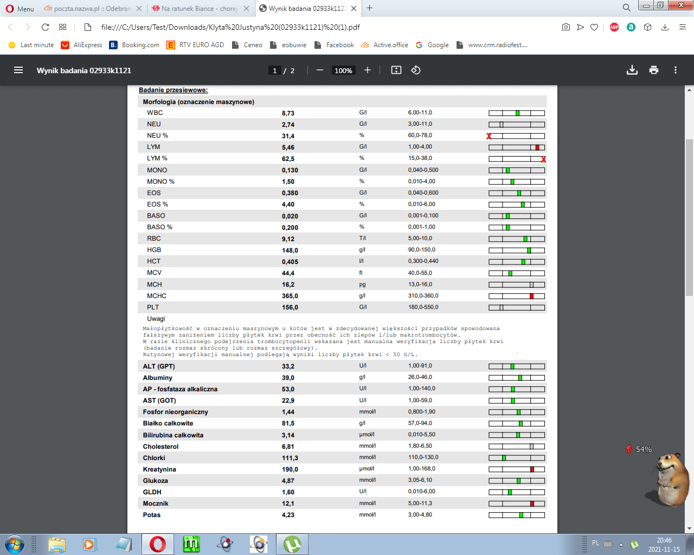Reload the current page
Viewport: 694px width, 555px height.
[46, 27]
